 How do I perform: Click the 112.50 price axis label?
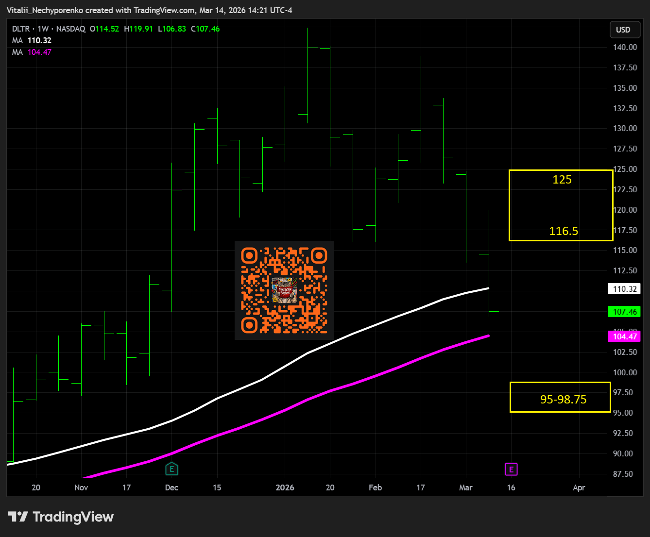pos(625,270)
